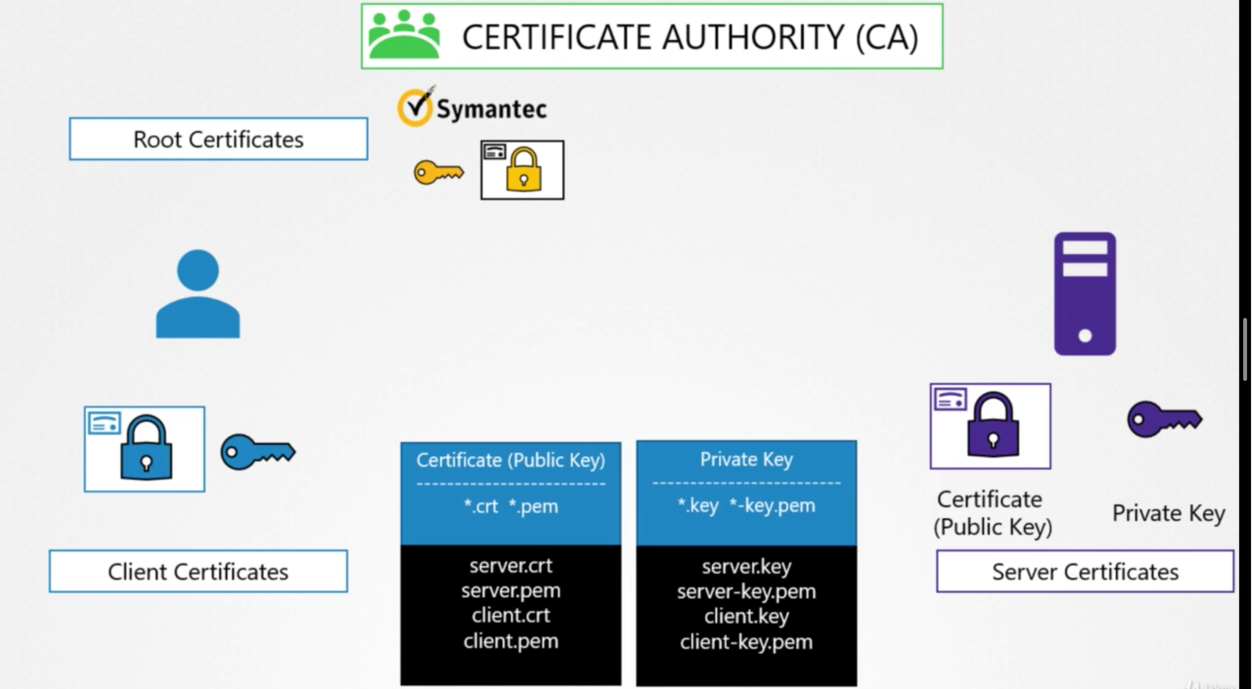The height and width of the screenshot is (689, 1253).
Task: Click the yellow CA private key icon
Action: click(438, 173)
